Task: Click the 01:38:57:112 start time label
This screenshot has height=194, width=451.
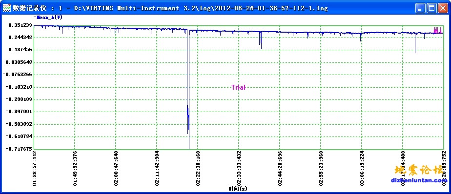Action: pyautogui.click(x=35, y=168)
